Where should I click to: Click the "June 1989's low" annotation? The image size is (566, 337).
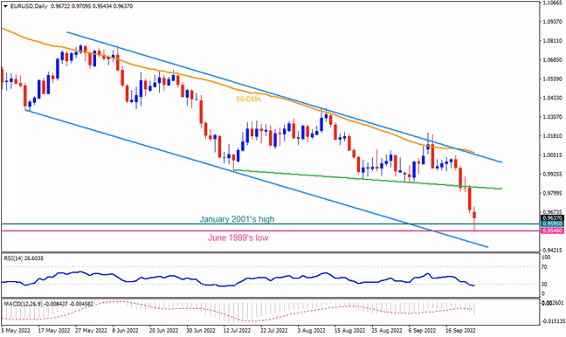(x=238, y=237)
